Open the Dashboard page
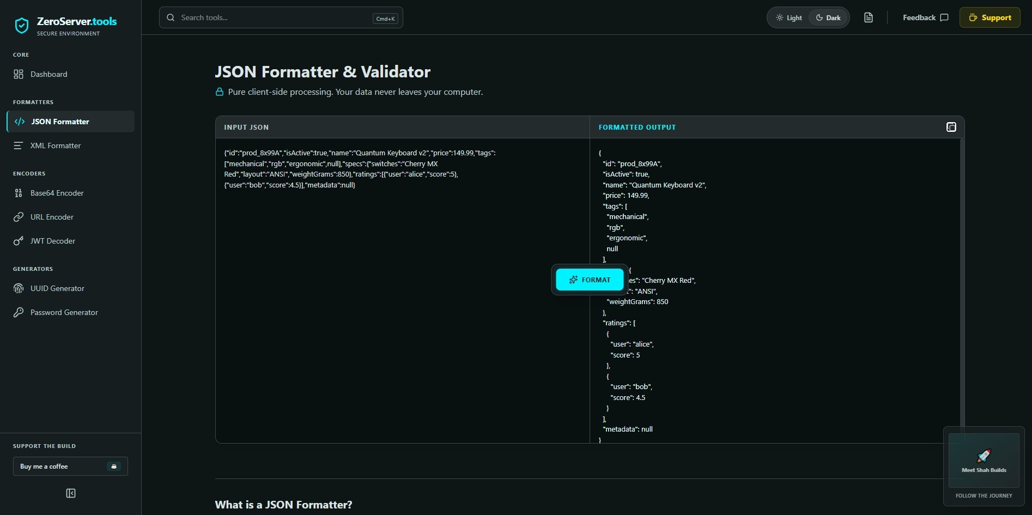Screen dimensions: 1032x515 coord(70,74)
